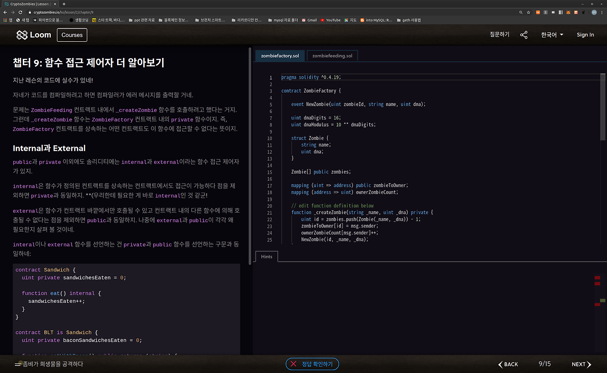Select the Hints tab
This screenshot has width=607, height=373.
[x=267, y=256]
